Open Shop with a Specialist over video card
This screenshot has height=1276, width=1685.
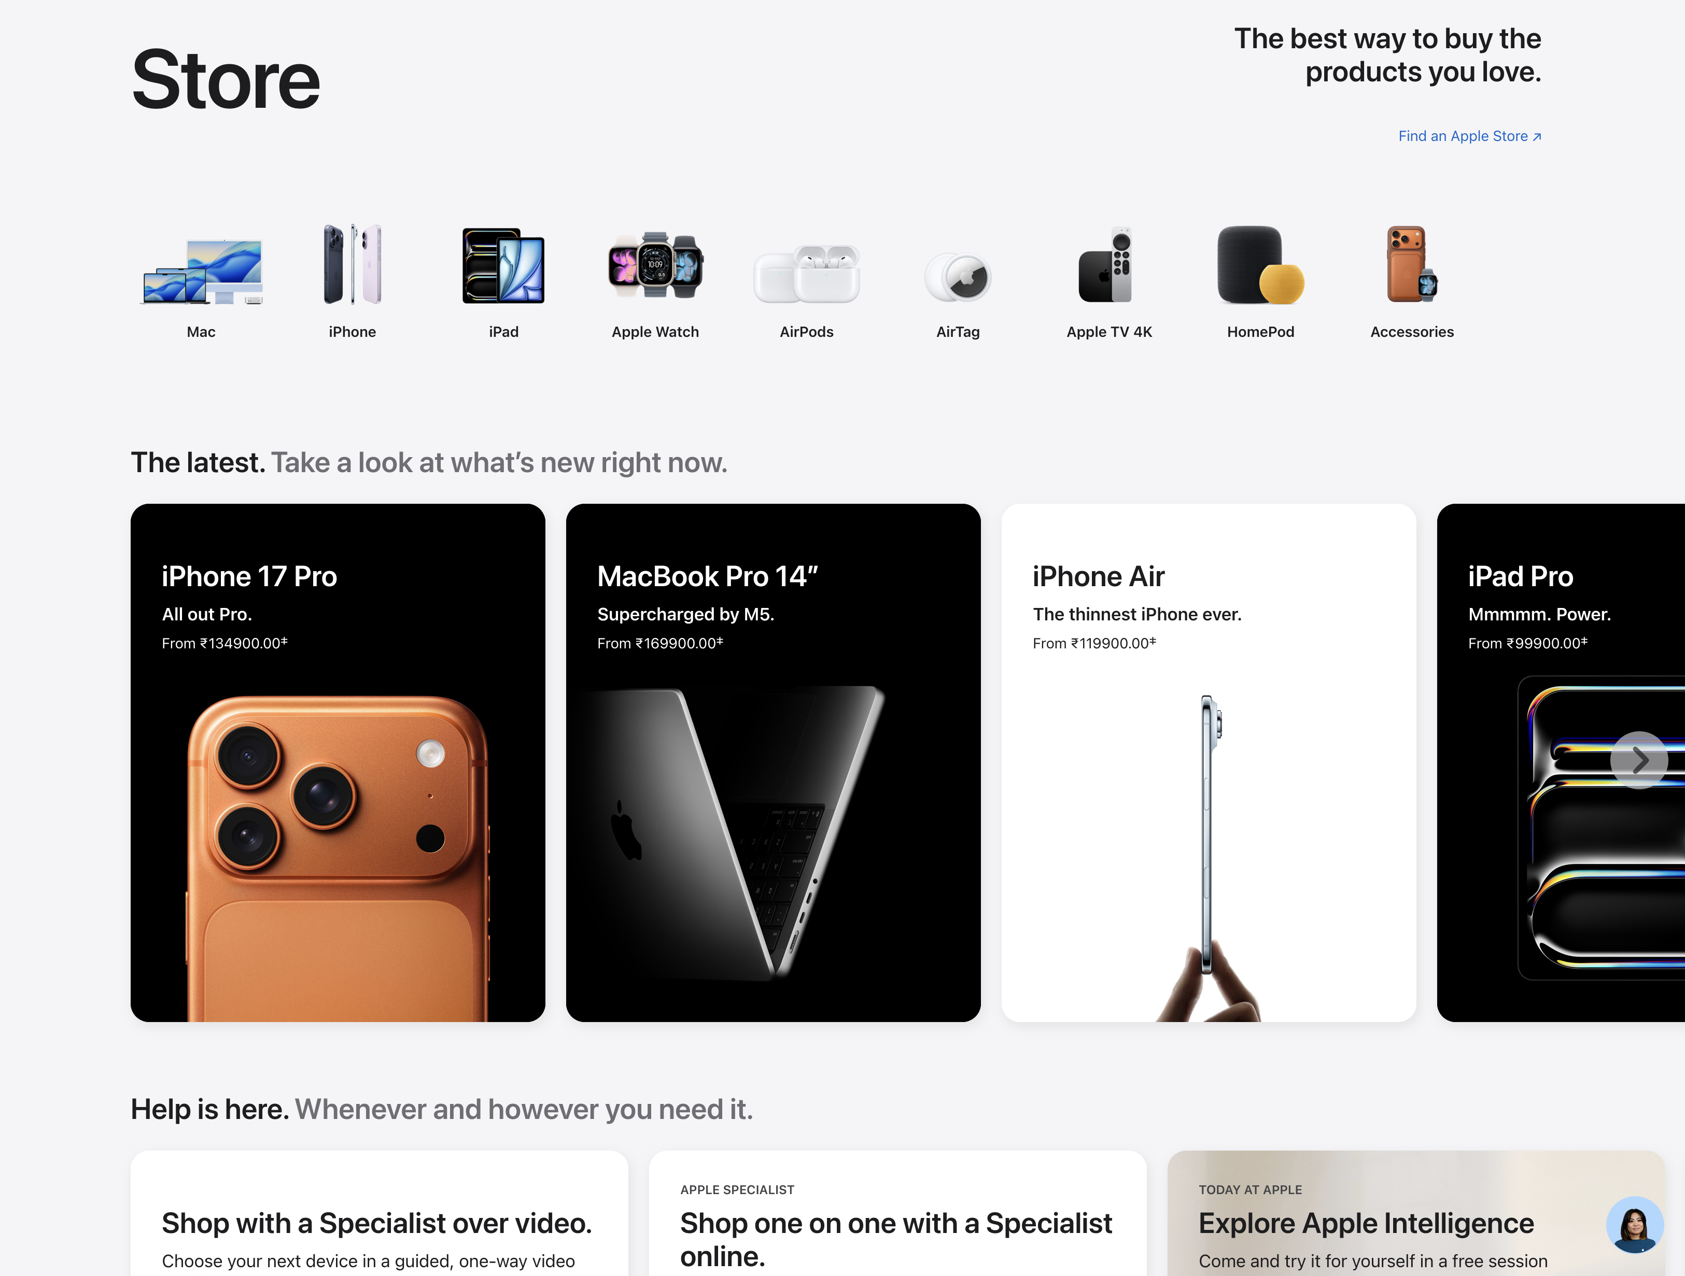[380, 1214]
